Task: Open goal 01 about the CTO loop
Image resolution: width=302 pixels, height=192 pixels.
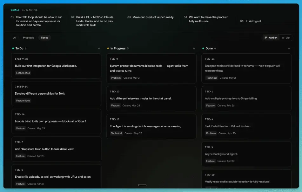Action: pyautogui.click(x=37, y=21)
